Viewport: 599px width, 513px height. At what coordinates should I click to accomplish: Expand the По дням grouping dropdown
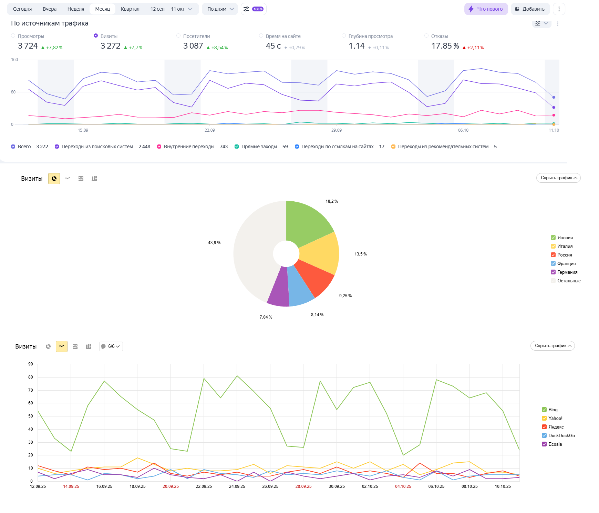click(x=220, y=9)
